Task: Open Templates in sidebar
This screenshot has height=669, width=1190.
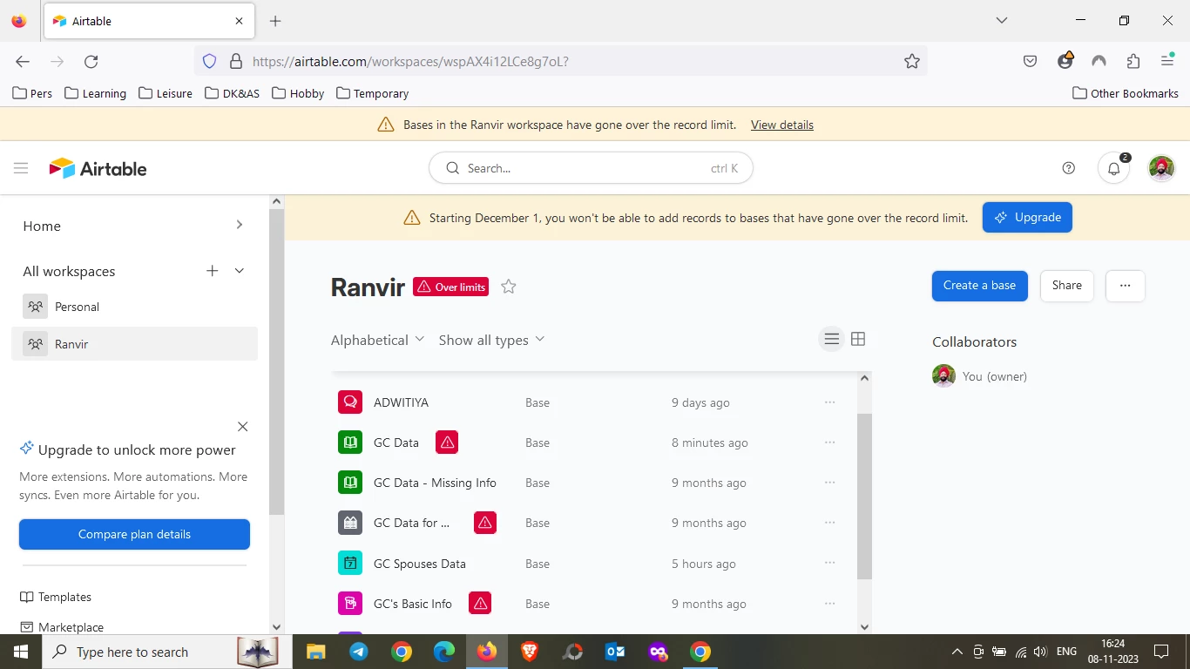Action: point(56,597)
